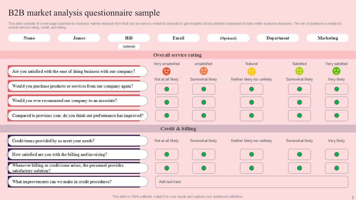Select 'Not at all likely' for purchasing again
This screenshot has height=200, width=356.
[167, 89]
